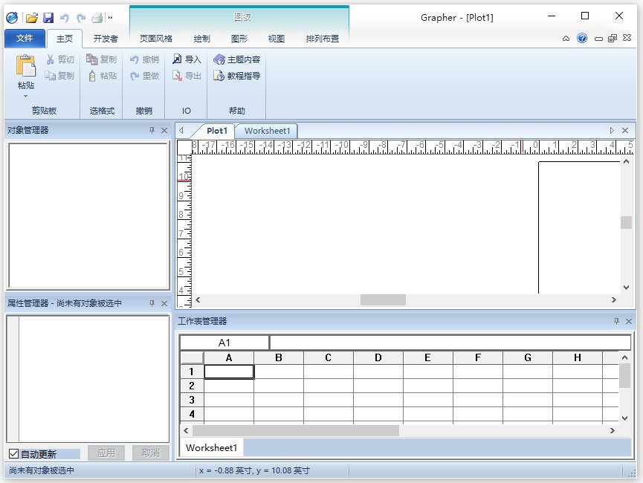
Task: Open the 文件 menu
Action: click(x=25, y=39)
